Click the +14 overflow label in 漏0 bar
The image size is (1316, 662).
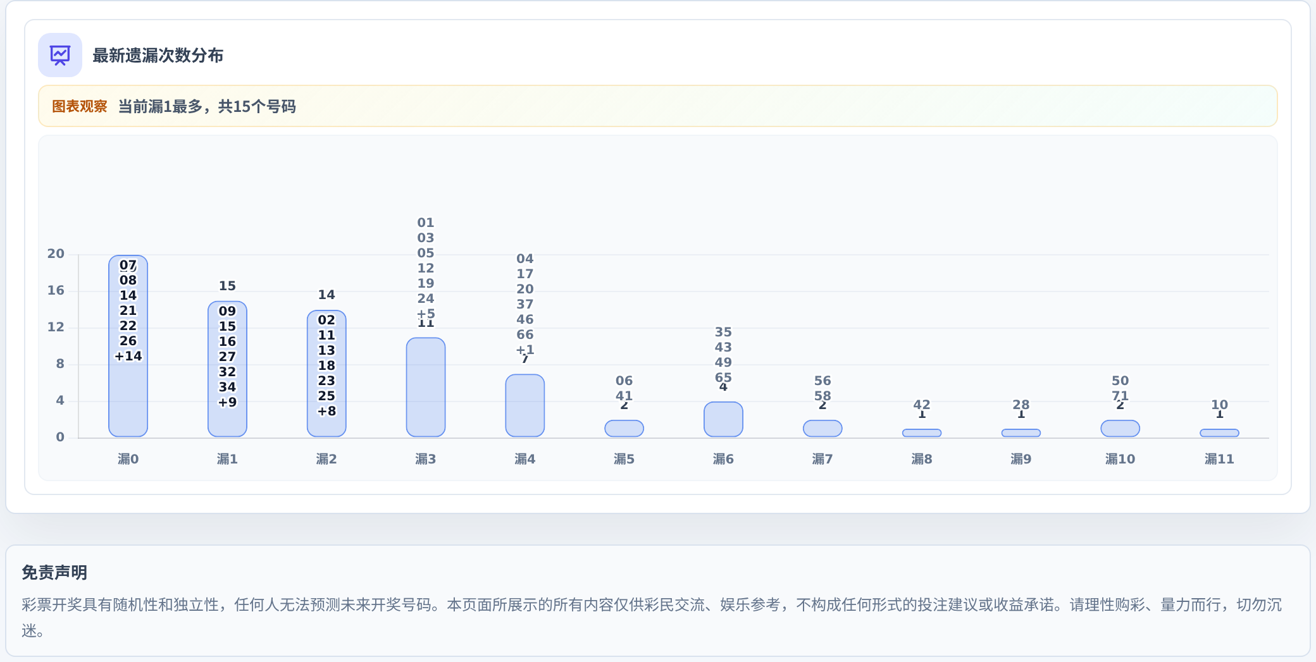click(x=128, y=356)
